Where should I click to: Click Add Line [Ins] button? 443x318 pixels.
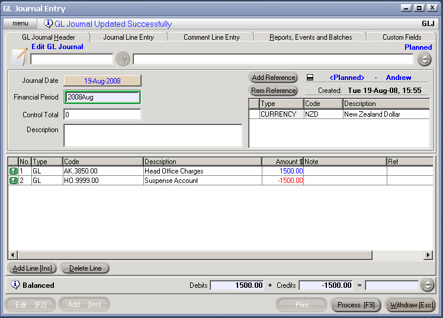point(33,268)
